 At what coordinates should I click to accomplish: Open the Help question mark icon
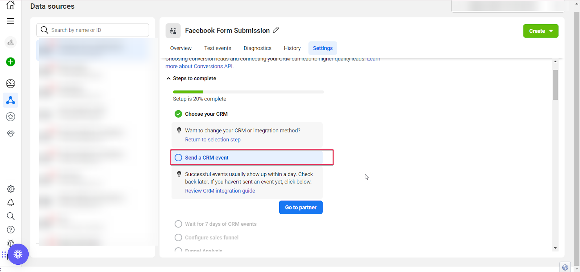click(11, 230)
